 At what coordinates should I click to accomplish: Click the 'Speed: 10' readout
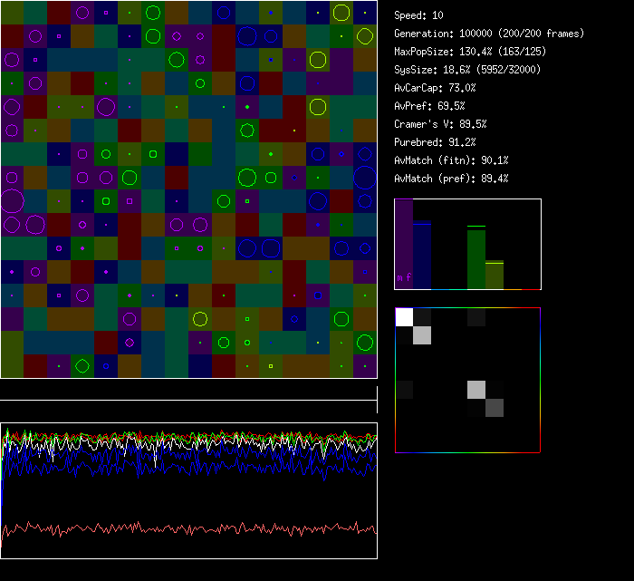pyautogui.click(x=419, y=15)
